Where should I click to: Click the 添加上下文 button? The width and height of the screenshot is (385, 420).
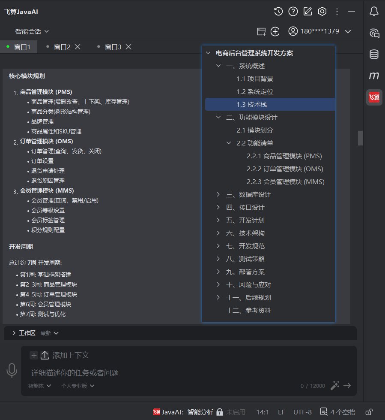pyautogui.click(x=71, y=356)
